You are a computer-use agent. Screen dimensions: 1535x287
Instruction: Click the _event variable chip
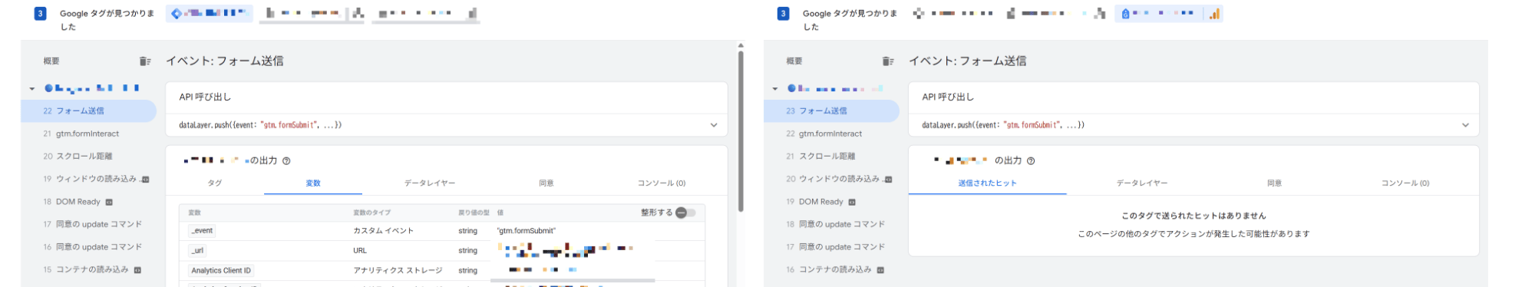[202, 231]
